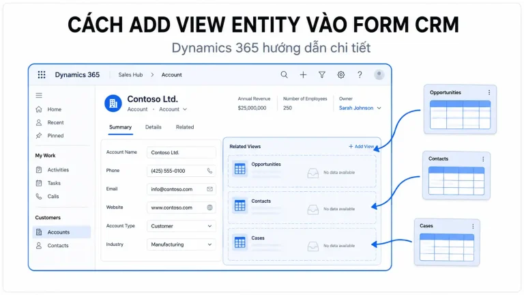Click the search magnifier icon
This screenshot has width=524, height=295.
[284, 74]
